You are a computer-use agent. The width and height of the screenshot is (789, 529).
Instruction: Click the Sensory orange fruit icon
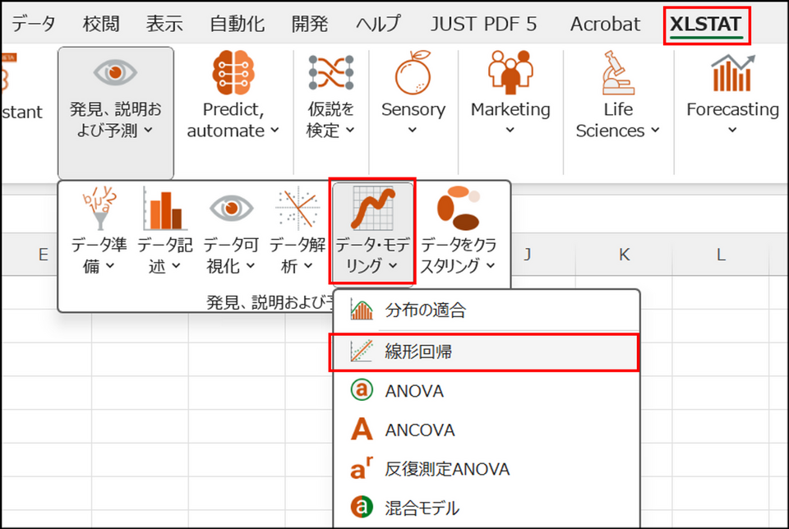[x=413, y=73]
